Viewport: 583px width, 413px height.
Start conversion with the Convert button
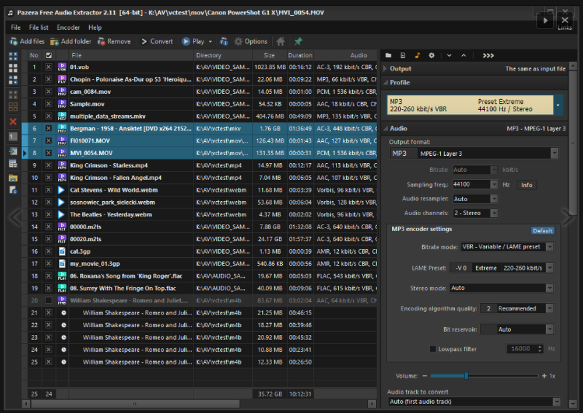coord(157,41)
